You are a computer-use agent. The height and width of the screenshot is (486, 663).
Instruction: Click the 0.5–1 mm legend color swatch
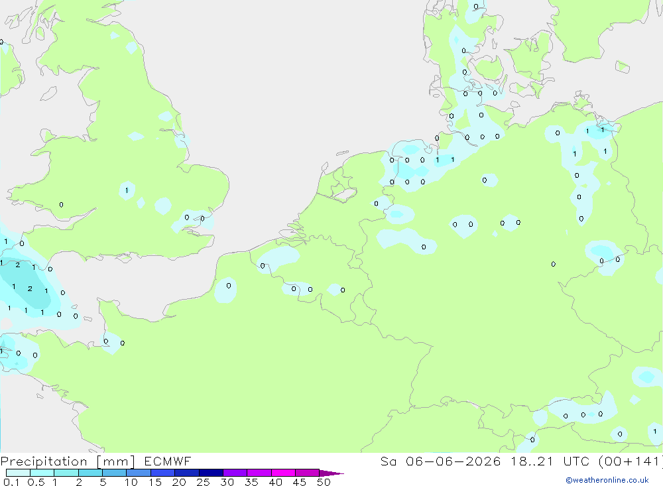[x=42, y=473]
